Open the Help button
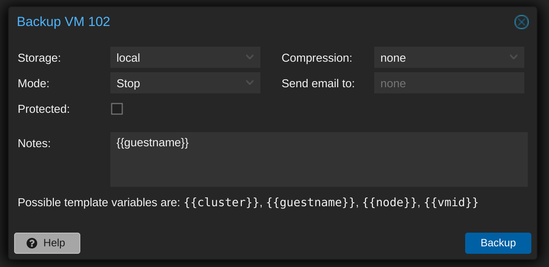 (47, 243)
